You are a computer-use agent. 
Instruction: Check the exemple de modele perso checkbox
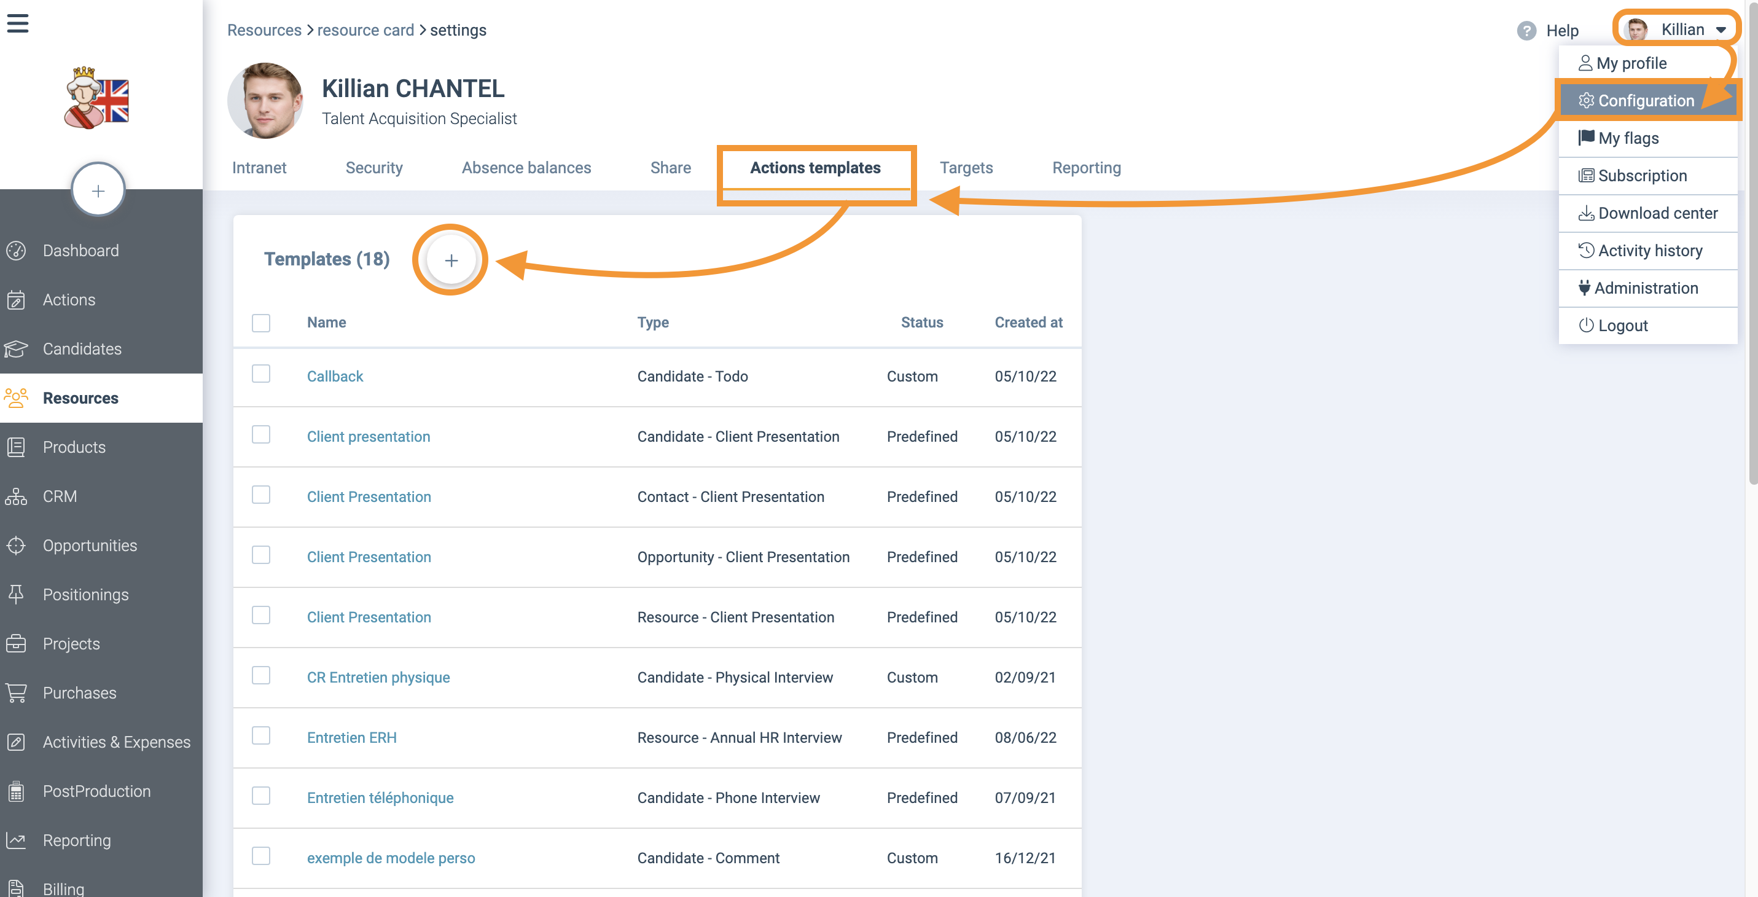coord(260,856)
